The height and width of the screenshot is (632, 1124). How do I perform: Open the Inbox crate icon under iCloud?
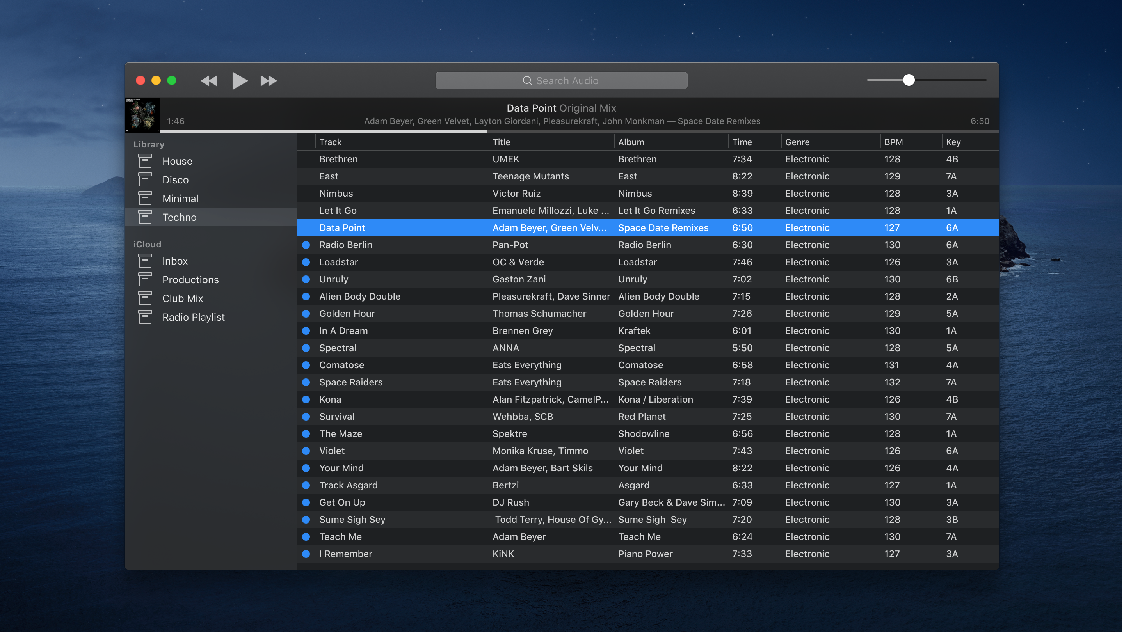145,260
